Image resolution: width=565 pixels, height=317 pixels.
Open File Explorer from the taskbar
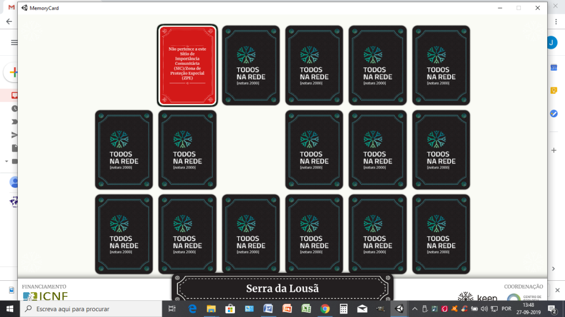(211, 309)
